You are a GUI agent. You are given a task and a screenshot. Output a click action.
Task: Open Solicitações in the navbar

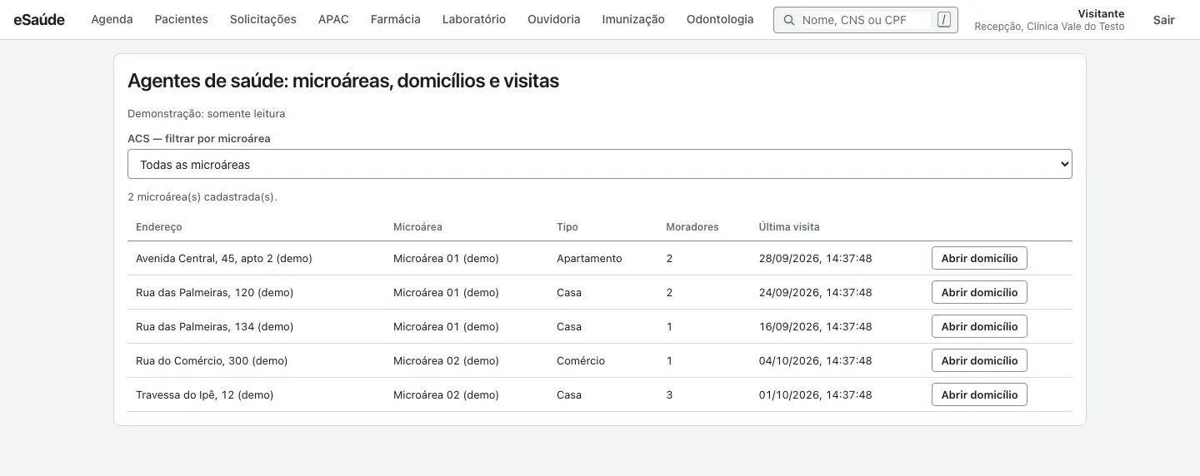pyautogui.click(x=263, y=19)
